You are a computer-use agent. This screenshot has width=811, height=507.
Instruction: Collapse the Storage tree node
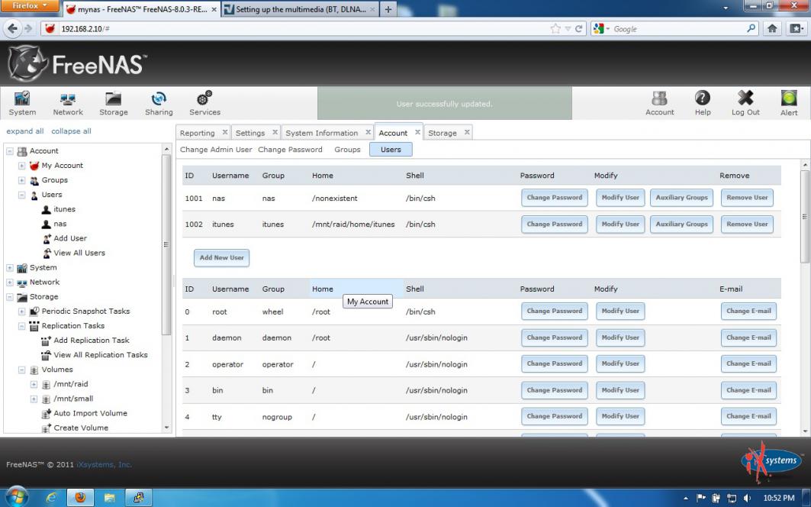click(x=9, y=297)
